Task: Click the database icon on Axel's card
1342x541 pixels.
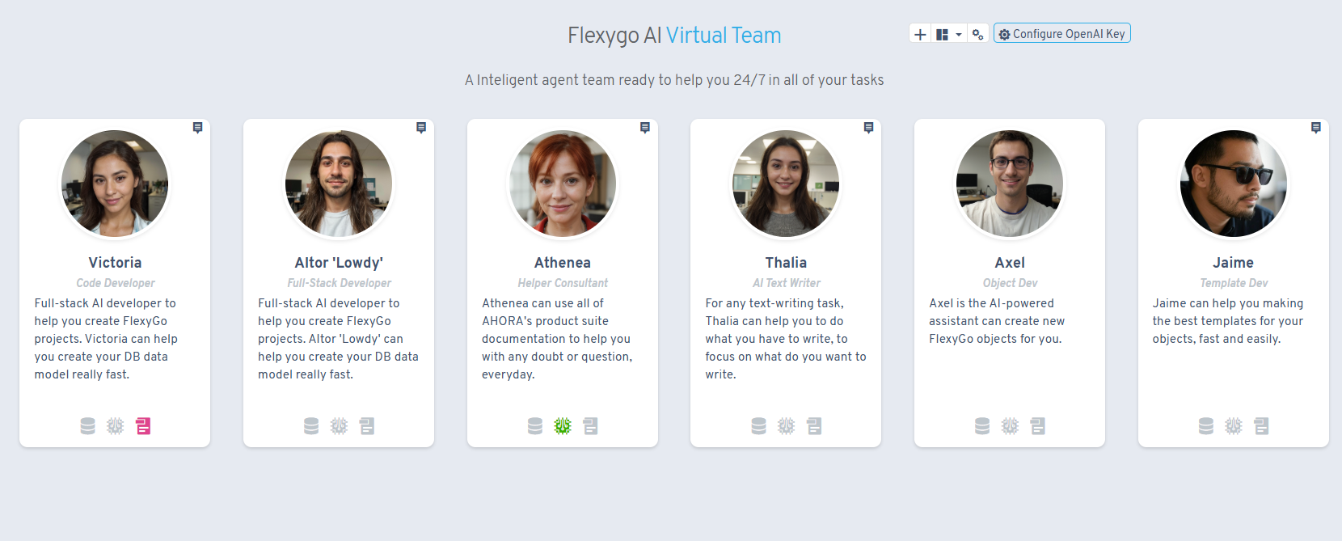Action: tap(982, 426)
